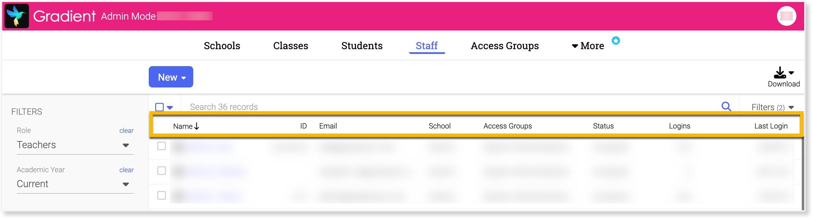Clear the Role filter
813x219 pixels.
point(126,131)
